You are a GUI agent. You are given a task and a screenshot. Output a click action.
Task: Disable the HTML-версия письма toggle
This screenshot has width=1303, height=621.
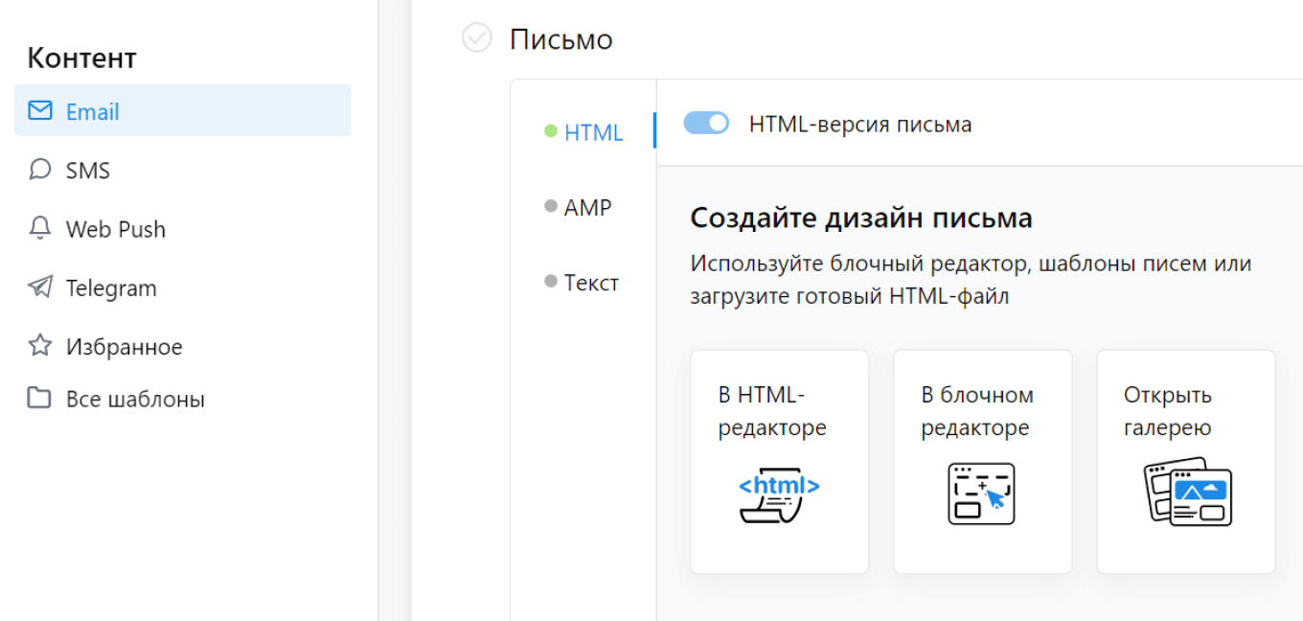click(x=706, y=124)
